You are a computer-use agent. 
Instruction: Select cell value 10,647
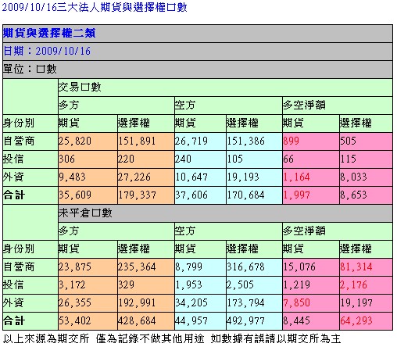click(191, 177)
